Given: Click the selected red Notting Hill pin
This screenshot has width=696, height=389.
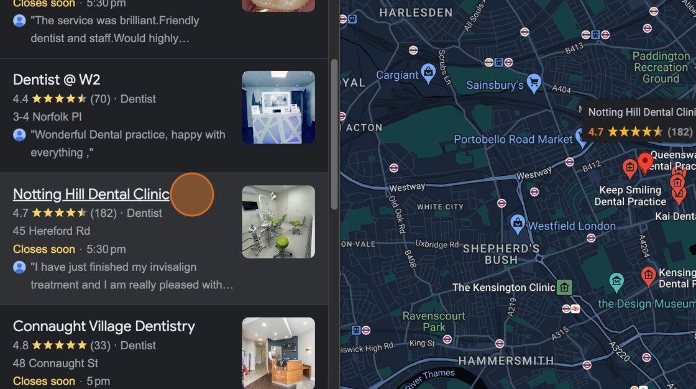Looking at the screenshot, I should coord(645,163).
